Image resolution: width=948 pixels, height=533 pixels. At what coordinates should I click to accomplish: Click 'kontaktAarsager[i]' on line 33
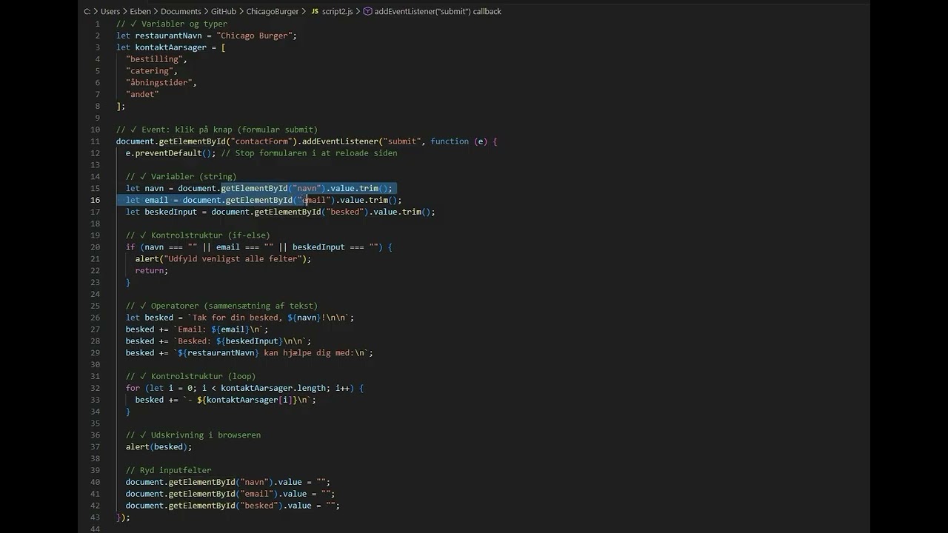[249, 400]
